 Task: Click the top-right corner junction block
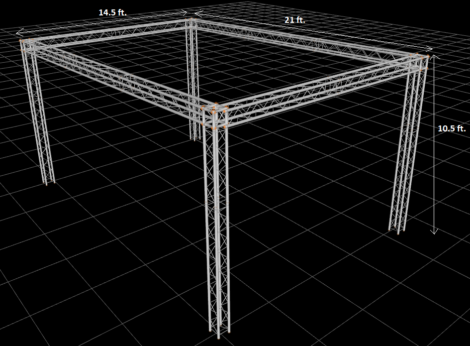419,62
